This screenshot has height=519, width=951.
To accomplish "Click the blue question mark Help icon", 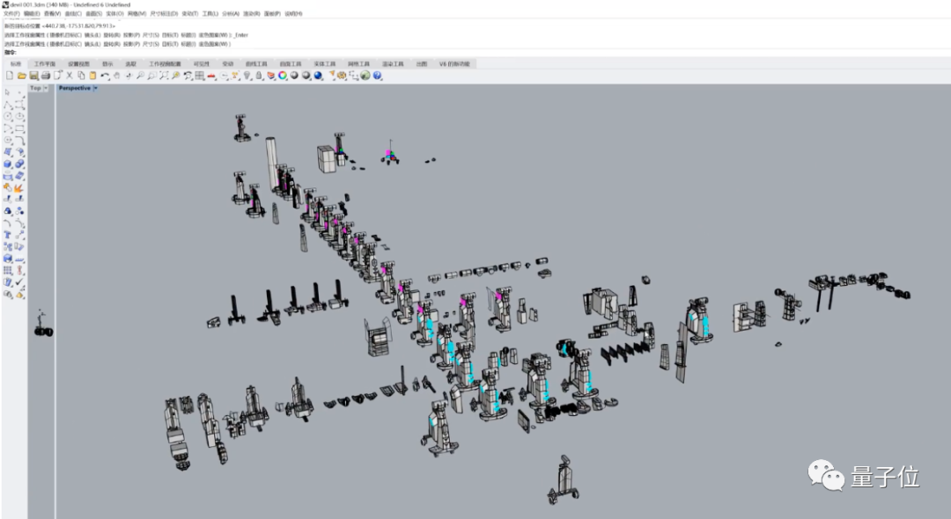I will point(377,76).
